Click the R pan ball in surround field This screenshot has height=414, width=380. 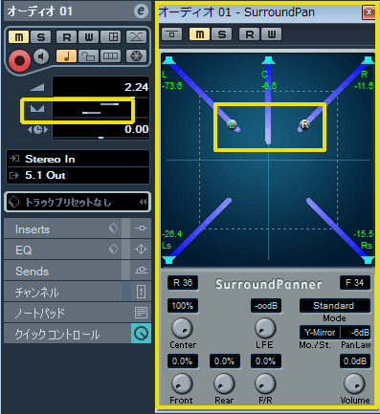[x=304, y=124]
